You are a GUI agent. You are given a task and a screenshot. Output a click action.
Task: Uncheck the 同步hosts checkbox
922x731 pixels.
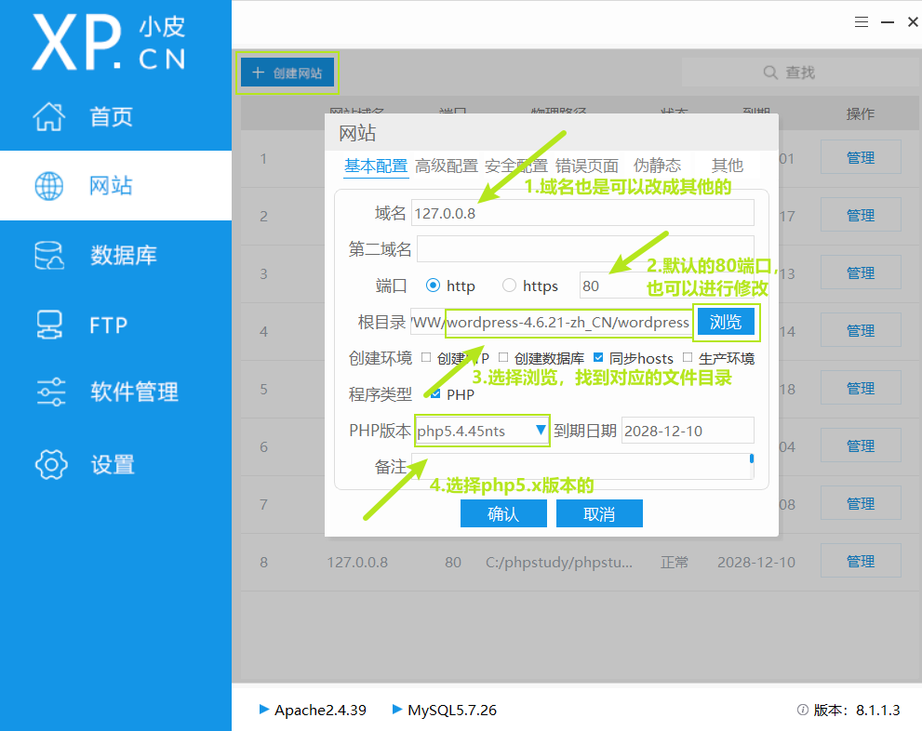click(x=598, y=357)
